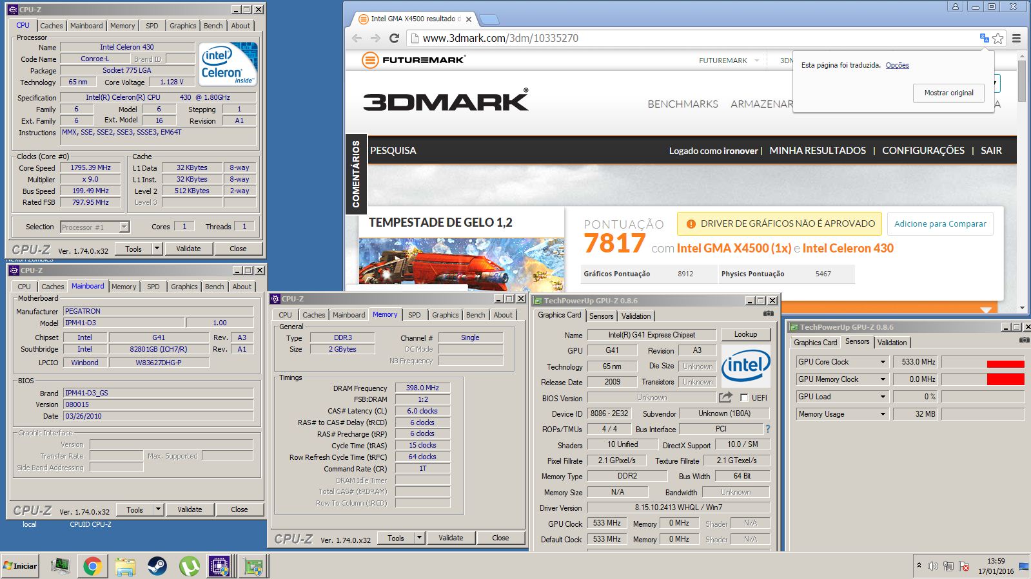The height and width of the screenshot is (579, 1031).
Task: Click the Bus Interface question mark
Action: (x=767, y=429)
